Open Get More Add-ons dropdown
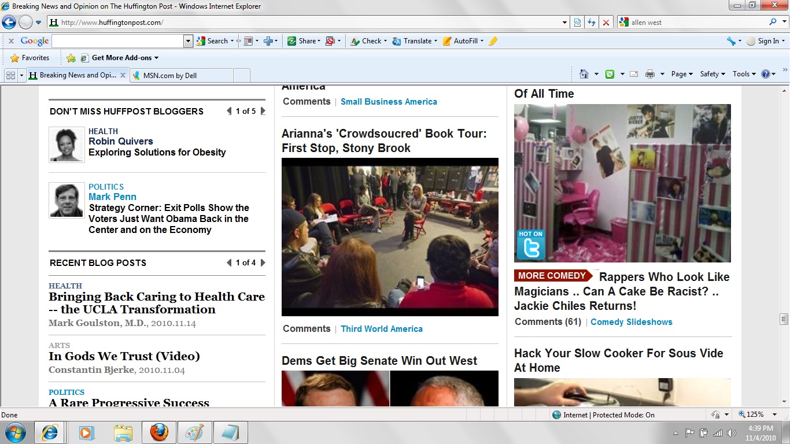 [x=119, y=58]
